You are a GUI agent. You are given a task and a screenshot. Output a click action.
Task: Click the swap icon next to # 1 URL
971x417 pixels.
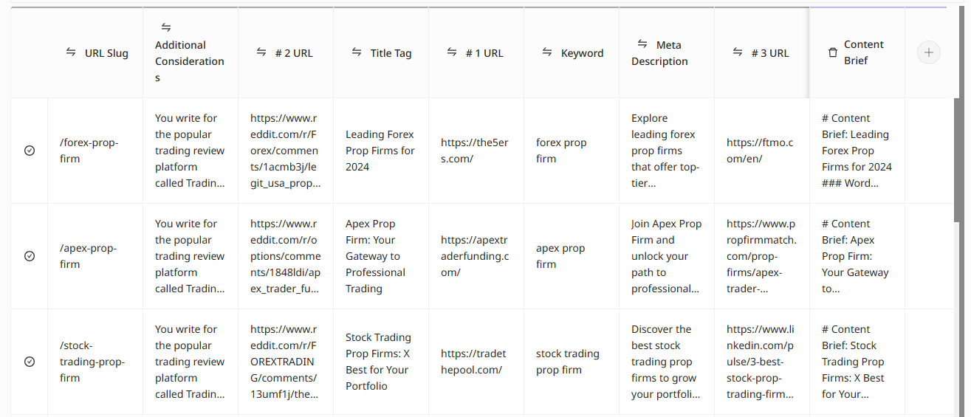452,52
